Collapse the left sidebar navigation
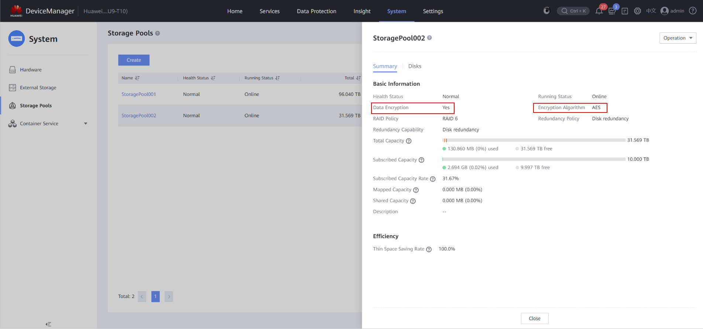 48,324
